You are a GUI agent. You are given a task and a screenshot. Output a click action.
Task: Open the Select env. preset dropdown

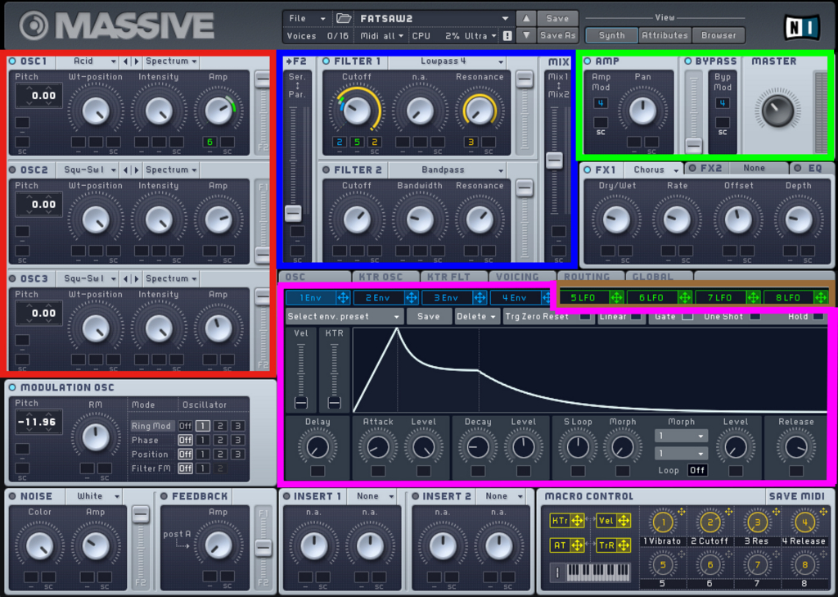coord(344,317)
